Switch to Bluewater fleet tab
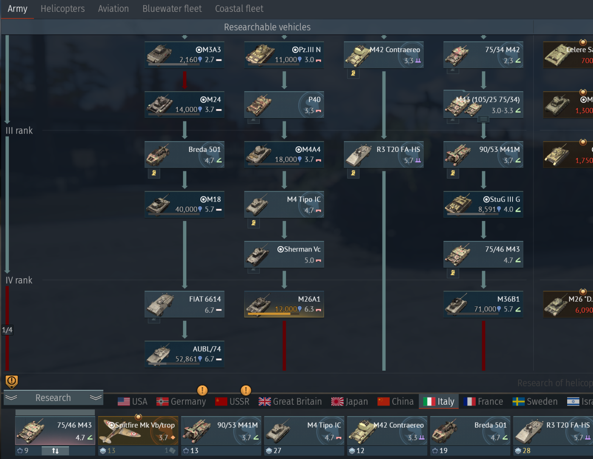 pyautogui.click(x=172, y=8)
